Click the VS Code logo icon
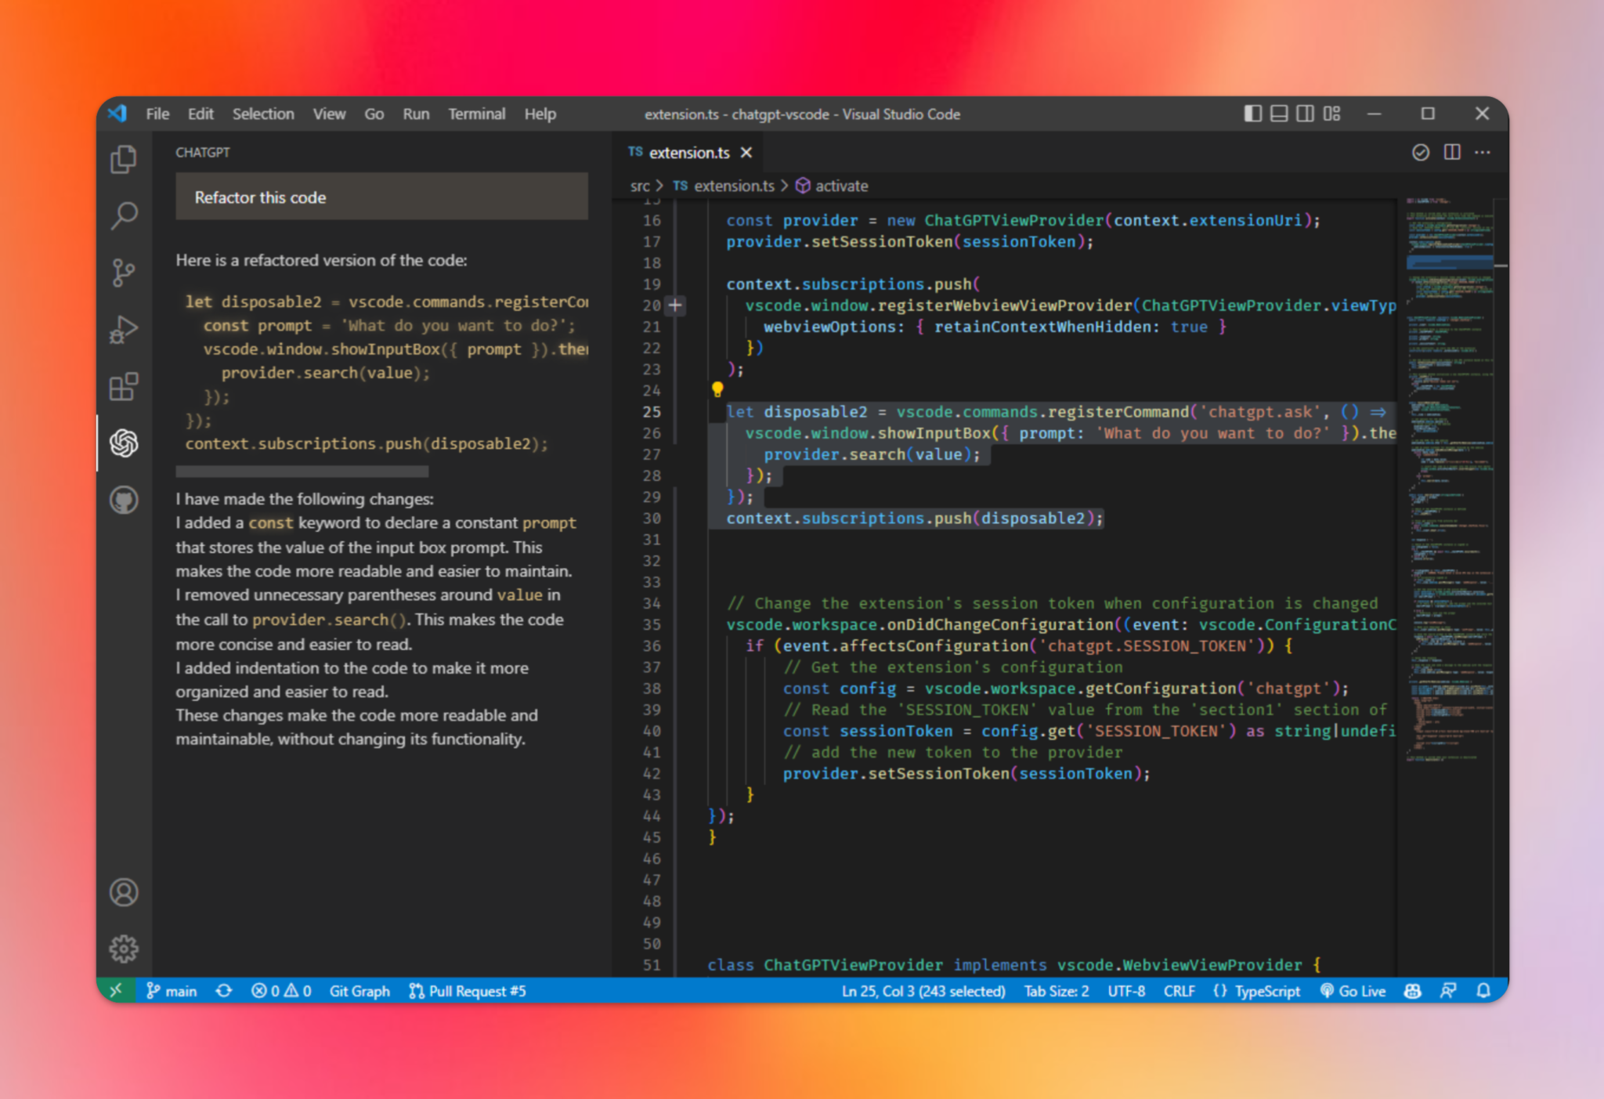This screenshot has height=1099, width=1604. [117, 114]
